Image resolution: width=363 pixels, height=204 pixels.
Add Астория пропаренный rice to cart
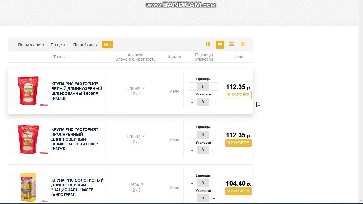pyautogui.click(x=239, y=143)
